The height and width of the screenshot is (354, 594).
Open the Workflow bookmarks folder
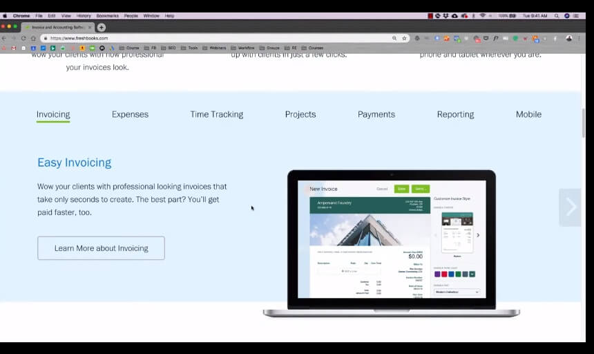pyautogui.click(x=243, y=48)
